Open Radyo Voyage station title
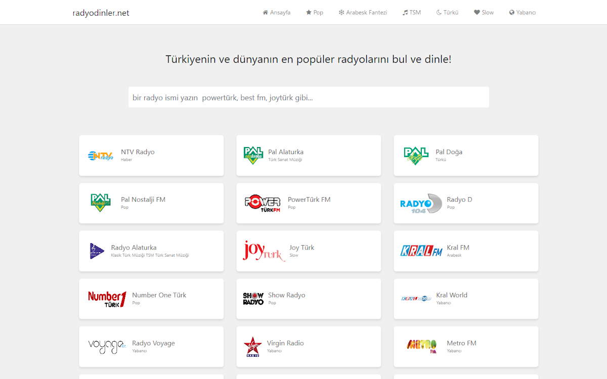 [153, 343]
